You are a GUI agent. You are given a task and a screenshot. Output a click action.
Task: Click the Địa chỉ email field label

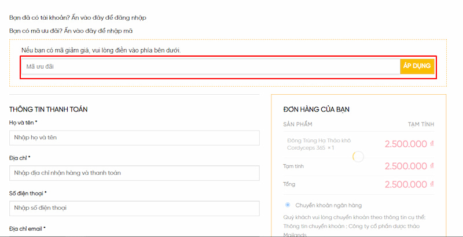[27, 228]
